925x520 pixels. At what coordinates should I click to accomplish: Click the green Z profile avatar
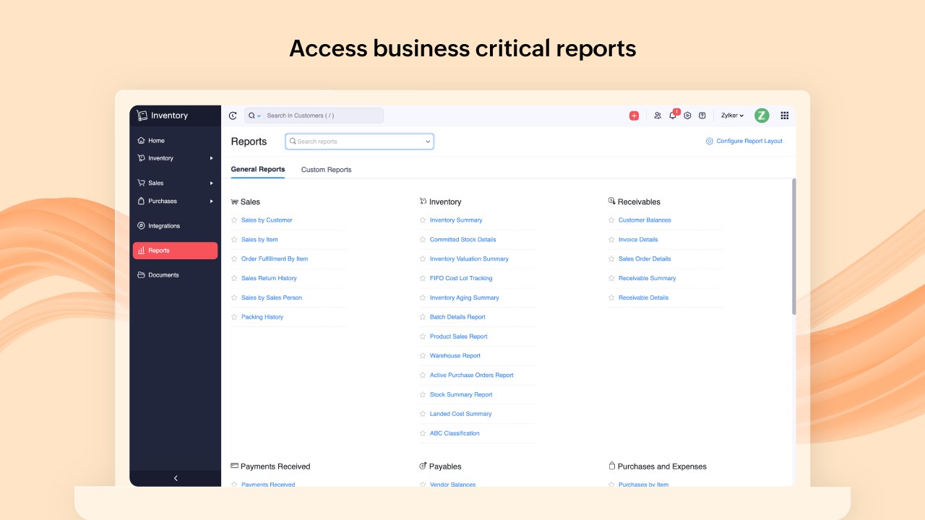(762, 116)
